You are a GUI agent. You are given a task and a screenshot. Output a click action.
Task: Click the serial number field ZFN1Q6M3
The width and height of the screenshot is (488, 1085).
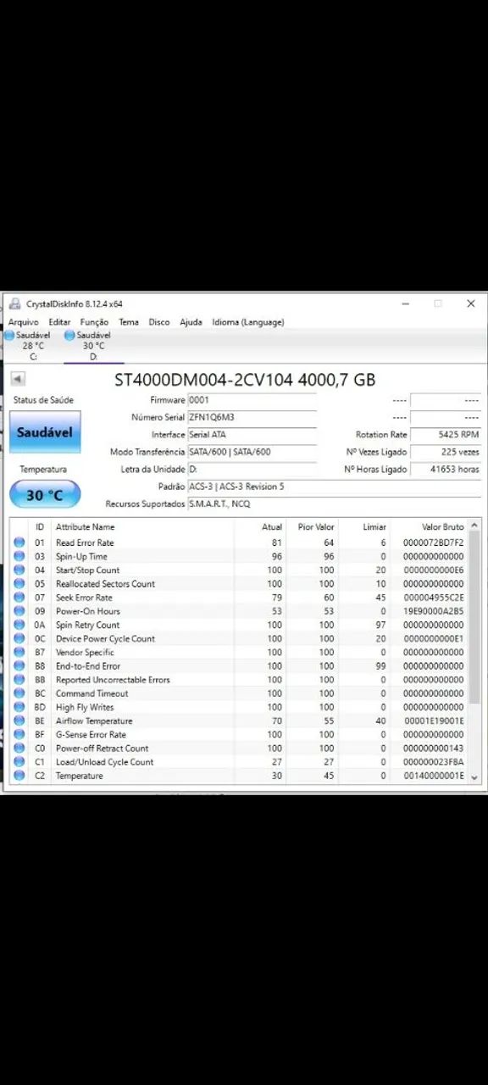pyautogui.click(x=252, y=417)
